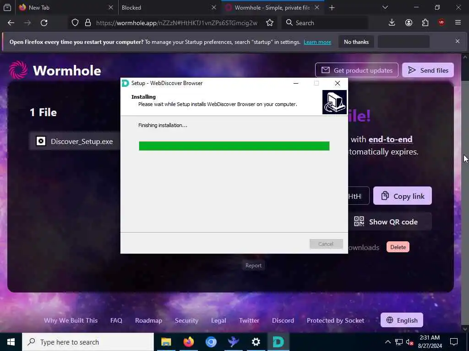Click the blue bird taskbar icon
The width and height of the screenshot is (469, 351).
point(233,342)
